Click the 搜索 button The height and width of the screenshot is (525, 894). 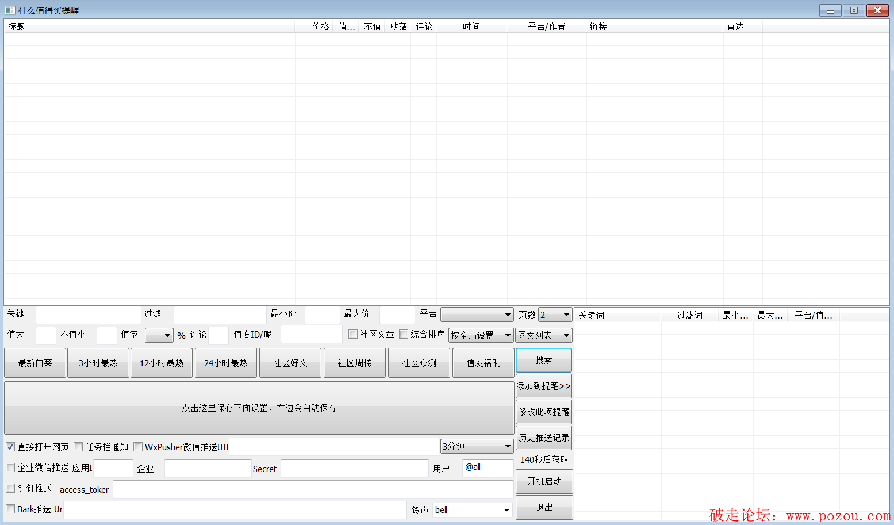coord(543,360)
